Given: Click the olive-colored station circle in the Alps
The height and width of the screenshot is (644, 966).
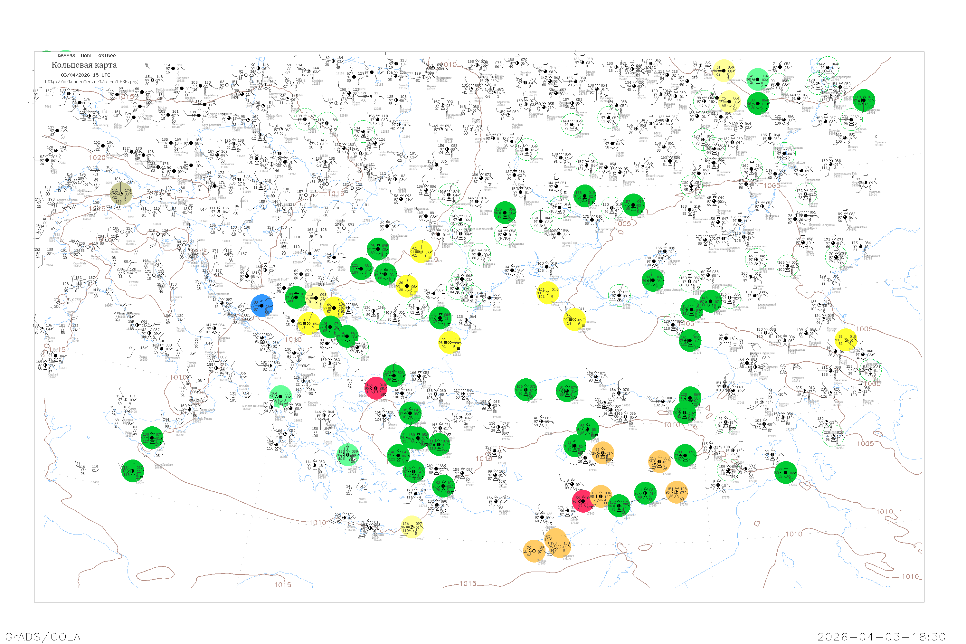Looking at the screenshot, I should click(121, 194).
